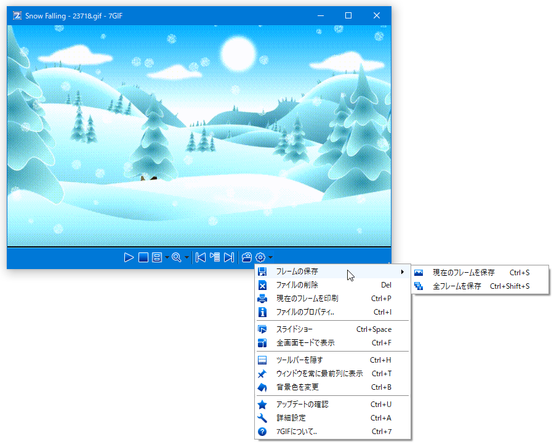Select 全フレームを保存 in the submenu
This screenshot has width=554, height=447.
click(480, 286)
